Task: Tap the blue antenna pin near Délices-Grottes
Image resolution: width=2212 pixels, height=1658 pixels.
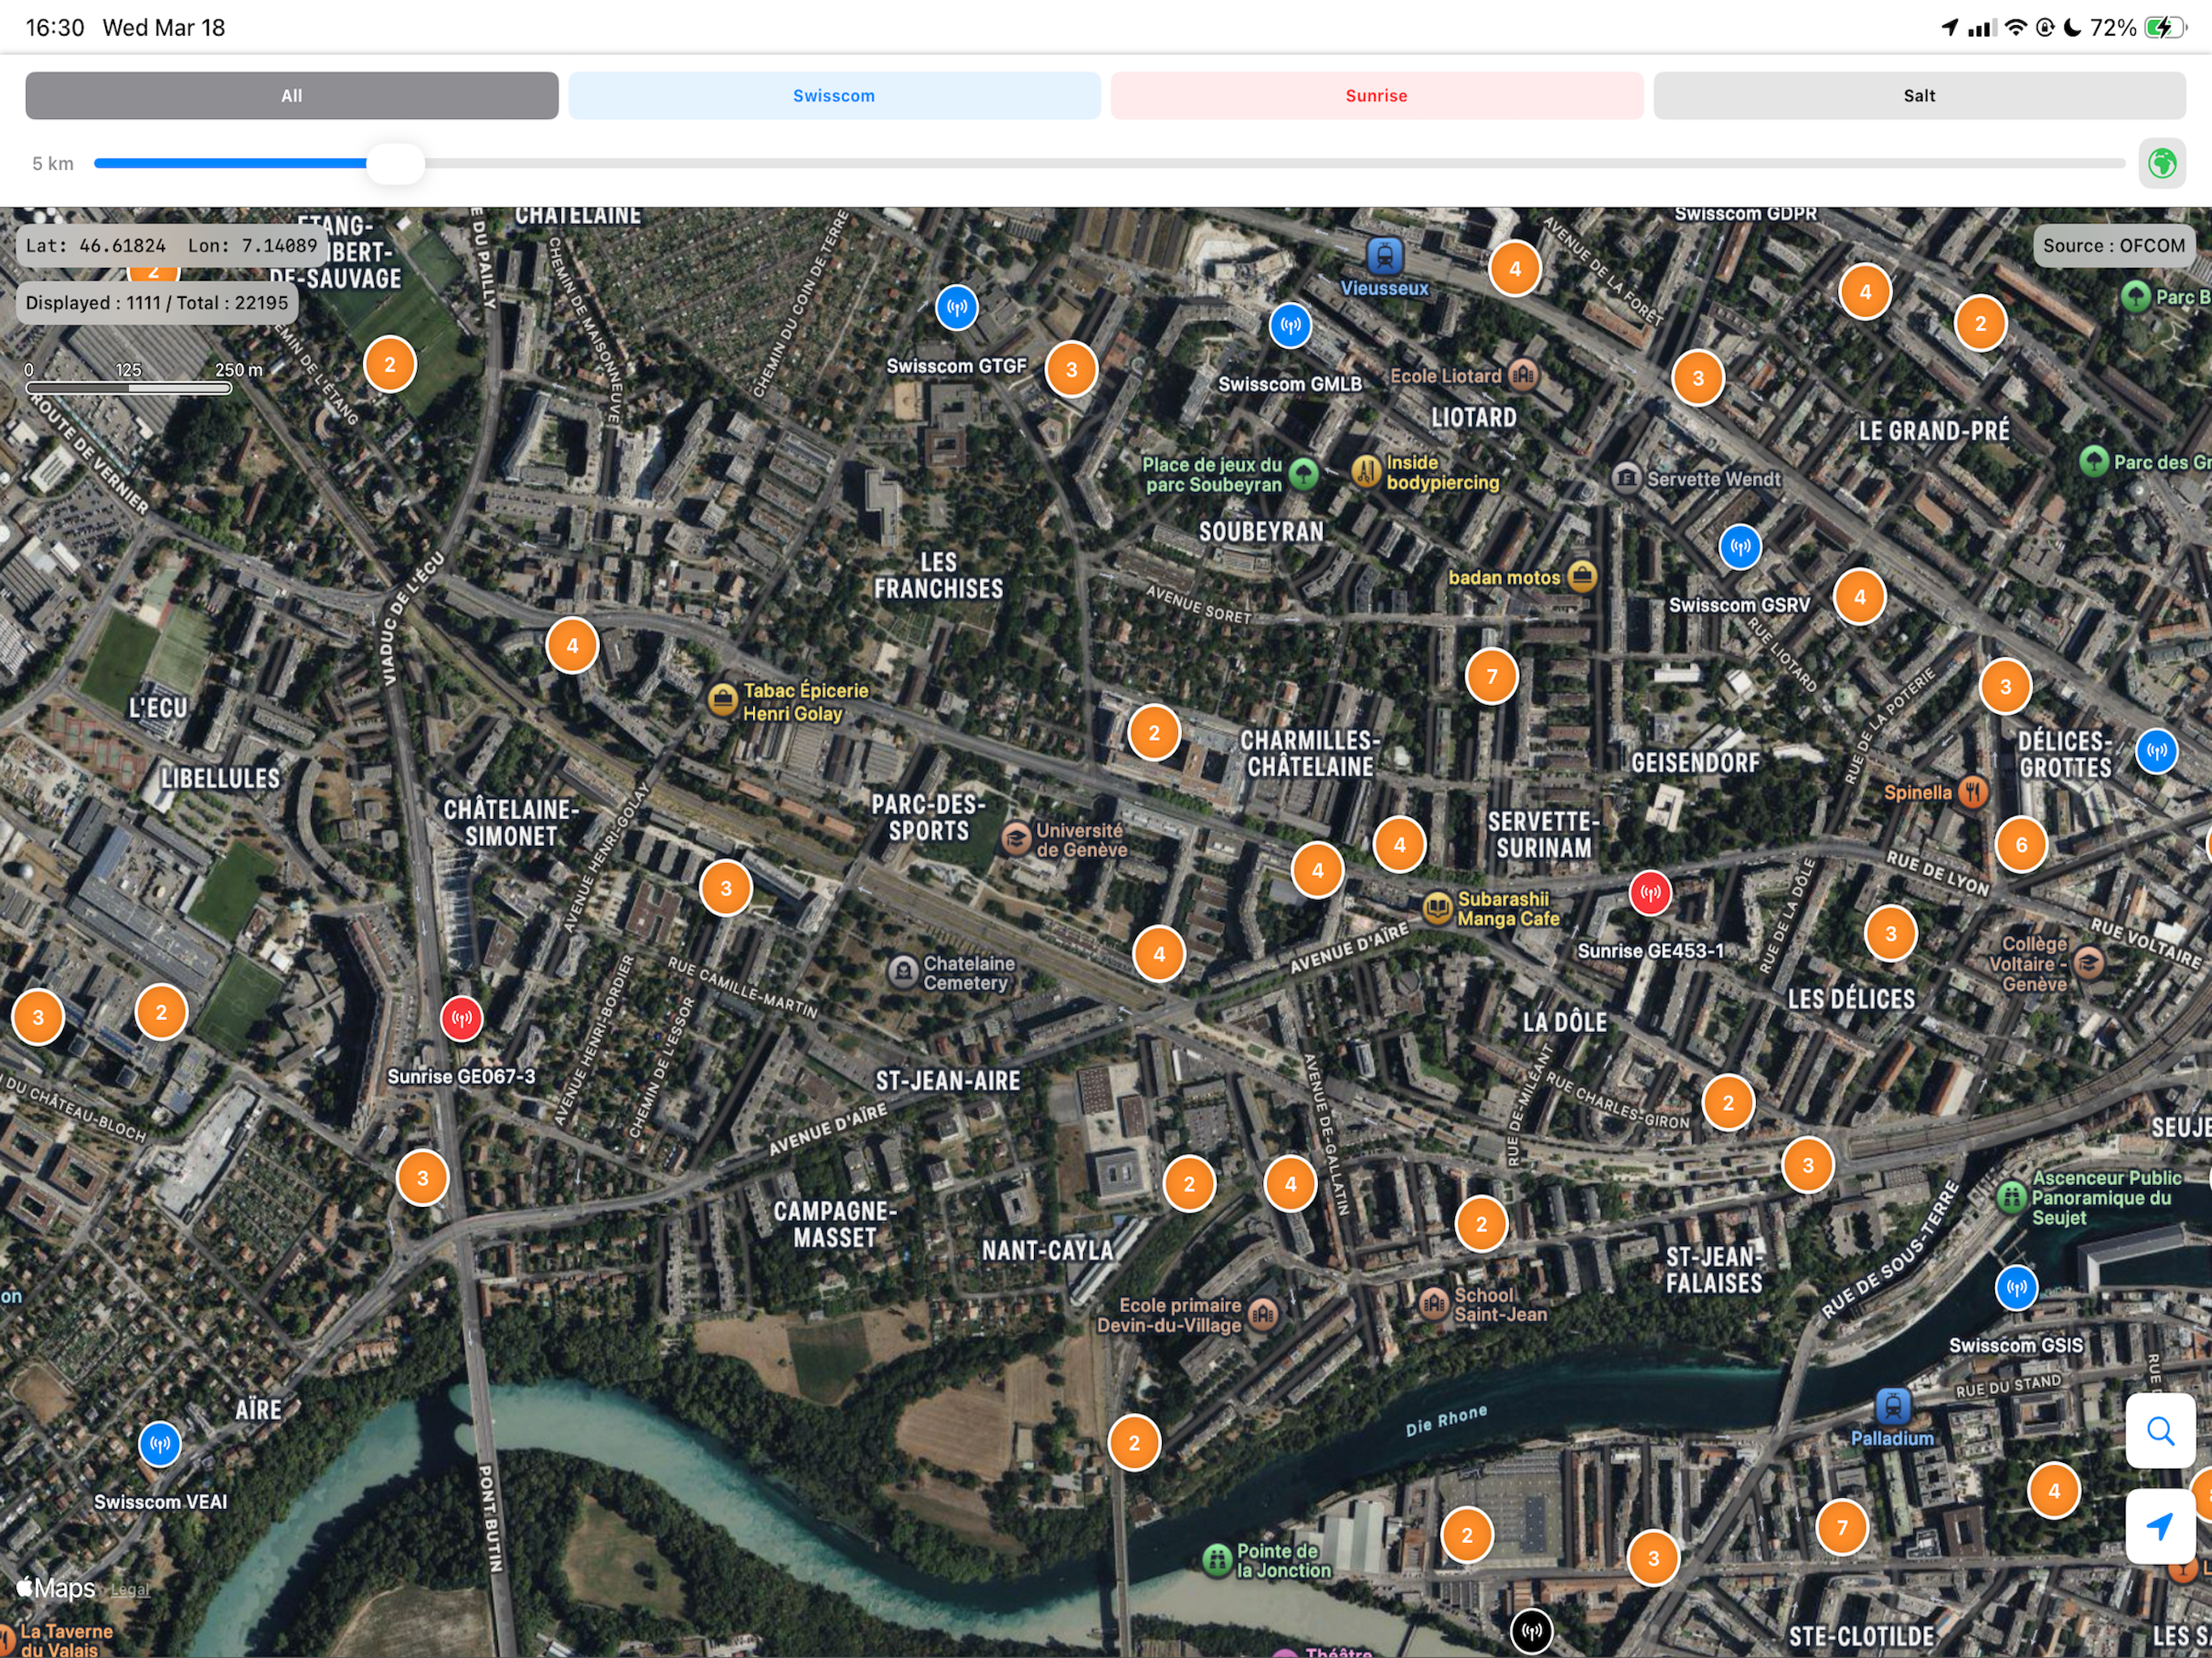Action: 2157,751
